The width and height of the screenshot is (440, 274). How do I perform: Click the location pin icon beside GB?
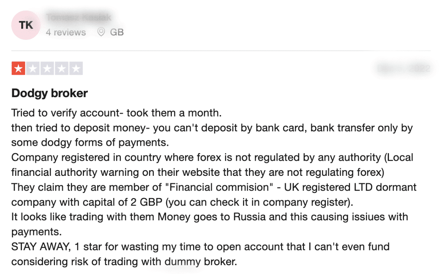(x=101, y=32)
